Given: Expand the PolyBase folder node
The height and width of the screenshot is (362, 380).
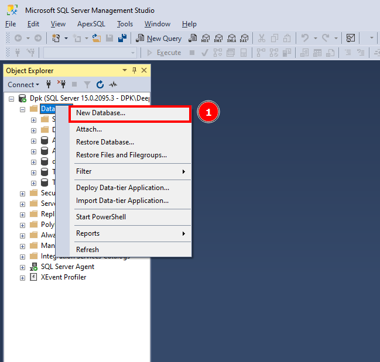Looking at the screenshot, I should [22, 225].
